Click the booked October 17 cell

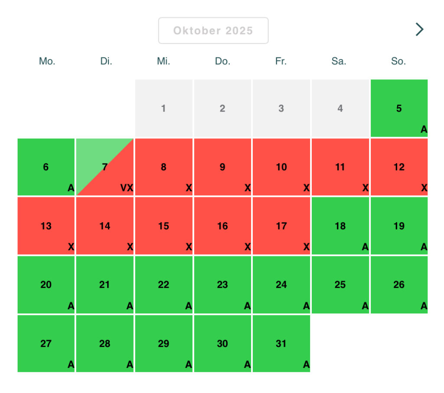[281, 226]
